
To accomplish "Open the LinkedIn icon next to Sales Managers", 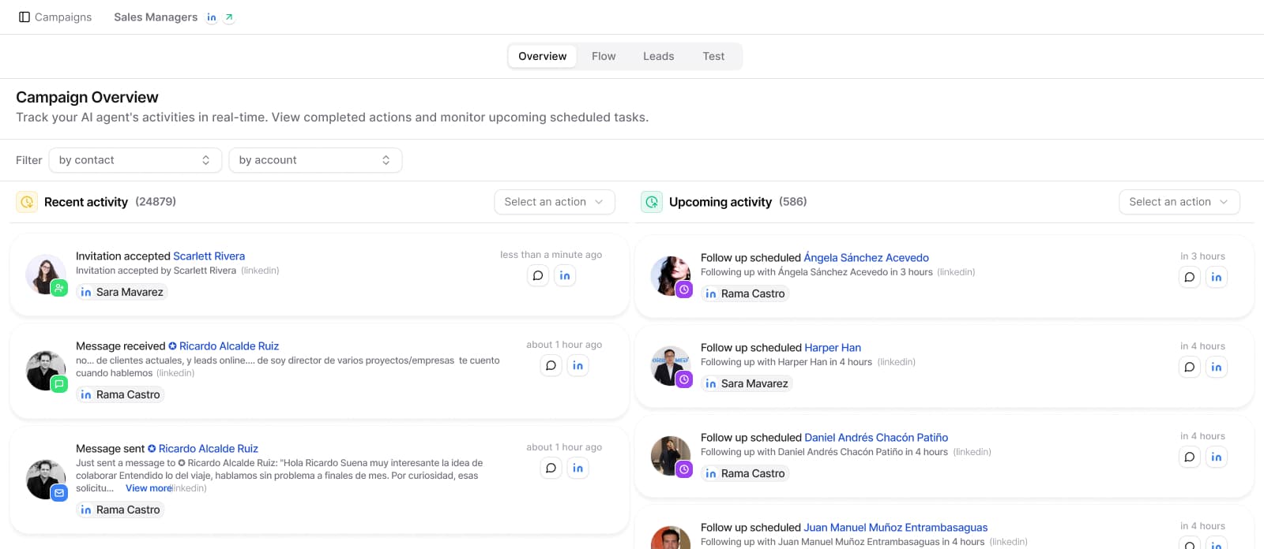I will pos(212,17).
